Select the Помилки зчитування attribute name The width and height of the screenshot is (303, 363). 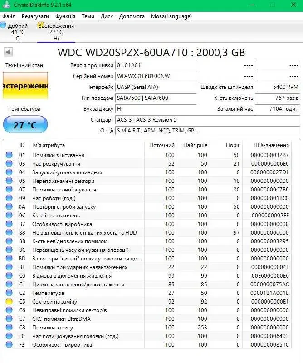click(58, 155)
